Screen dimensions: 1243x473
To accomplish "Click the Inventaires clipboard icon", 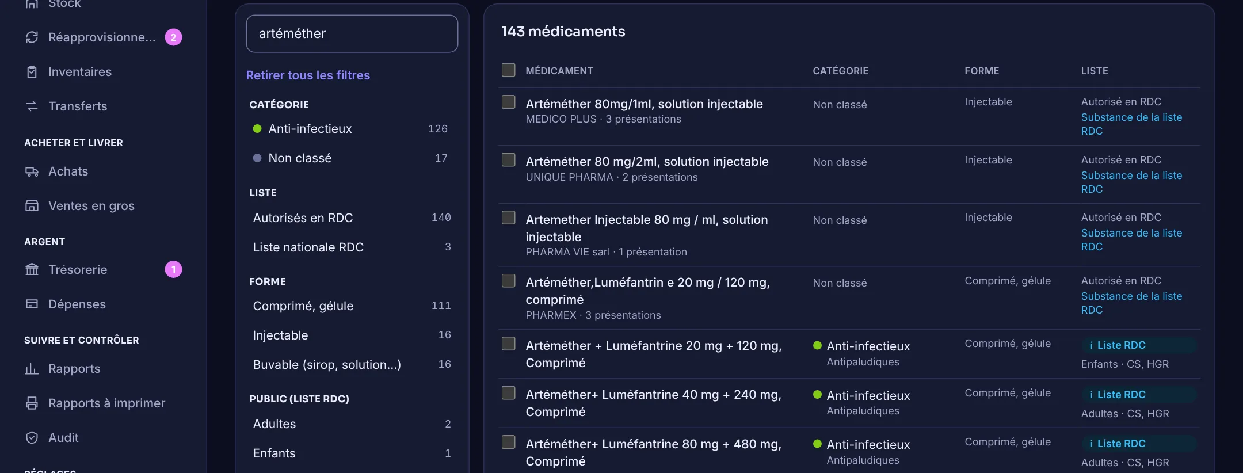I will (x=32, y=72).
